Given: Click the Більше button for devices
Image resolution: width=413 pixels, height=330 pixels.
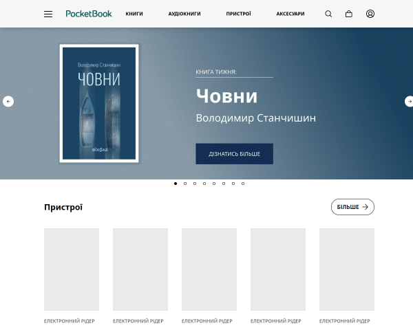Looking at the screenshot, I should [352, 207].
